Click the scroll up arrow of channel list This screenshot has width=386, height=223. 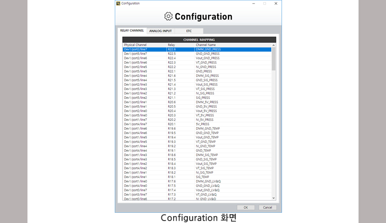[274, 45]
